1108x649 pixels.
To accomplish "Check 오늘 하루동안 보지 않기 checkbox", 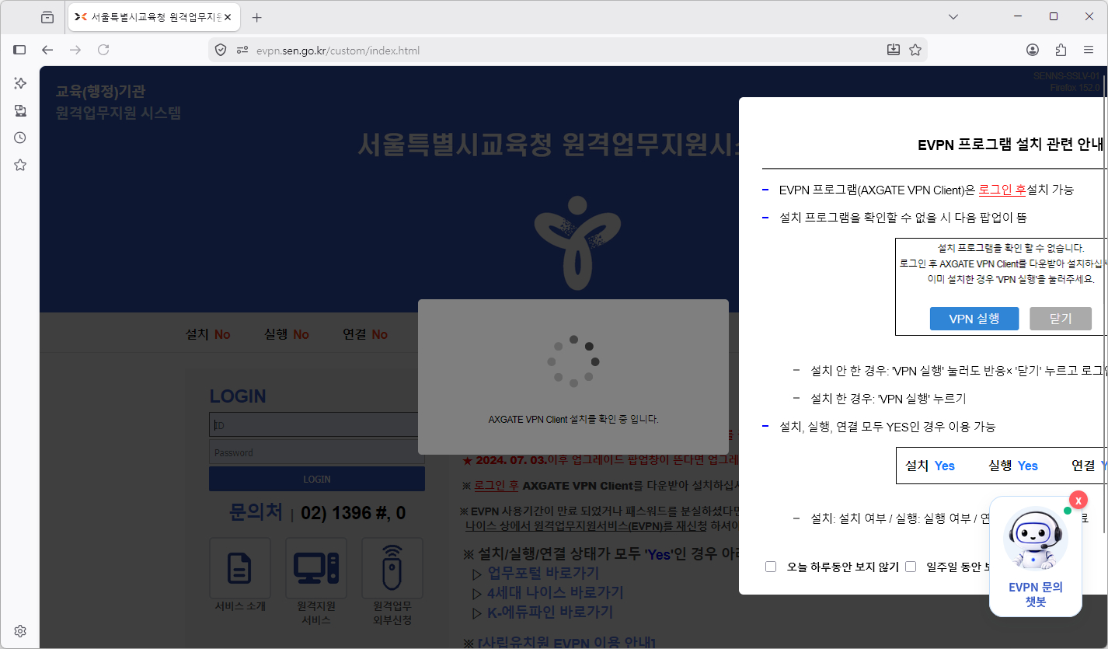I will (x=771, y=567).
